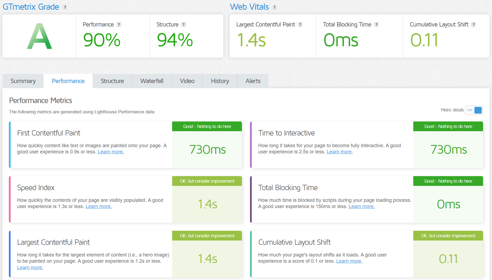Click the GTmetrix Grade heading

click(31, 7)
